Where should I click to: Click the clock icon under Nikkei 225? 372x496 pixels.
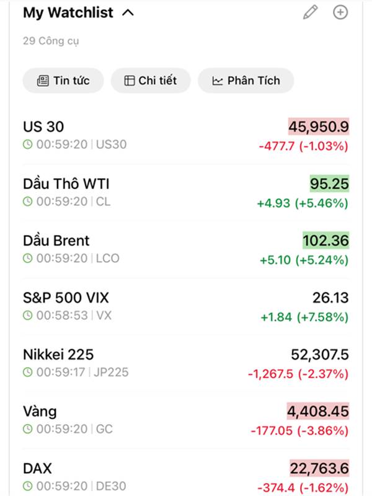pos(27,373)
